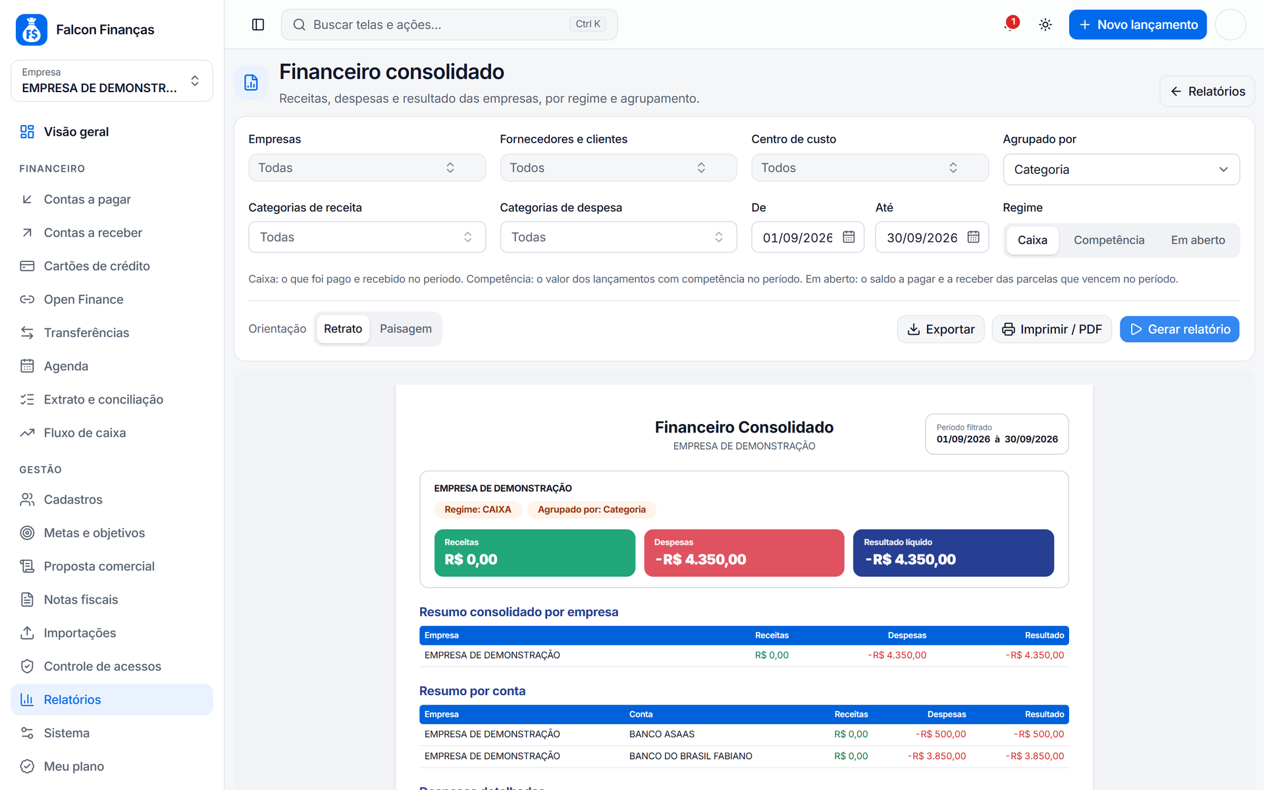Image resolution: width=1264 pixels, height=790 pixels.
Task: Open the Empresas filter dropdown
Action: (367, 168)
